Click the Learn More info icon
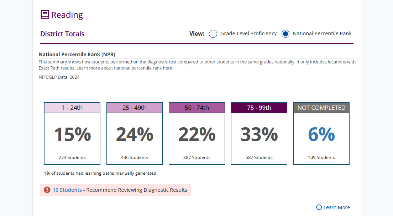The height and width of the screenshot is (216, 393). pyautogui.click(x=319, y=207)
